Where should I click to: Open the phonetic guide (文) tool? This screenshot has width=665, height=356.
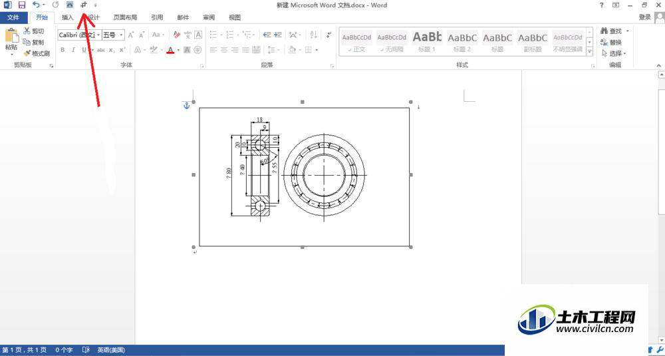pos(188,35)
